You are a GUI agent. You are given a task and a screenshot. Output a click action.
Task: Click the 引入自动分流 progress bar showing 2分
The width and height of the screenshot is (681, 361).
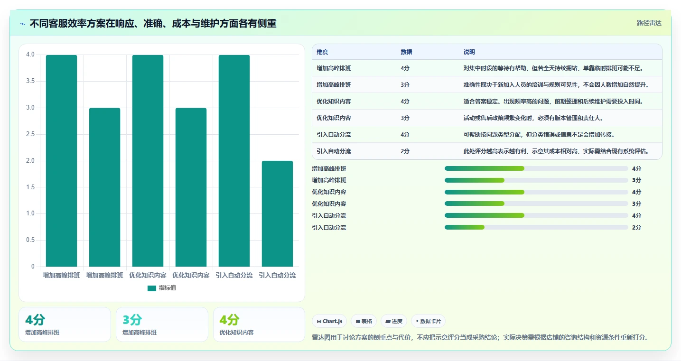[536, 227]
